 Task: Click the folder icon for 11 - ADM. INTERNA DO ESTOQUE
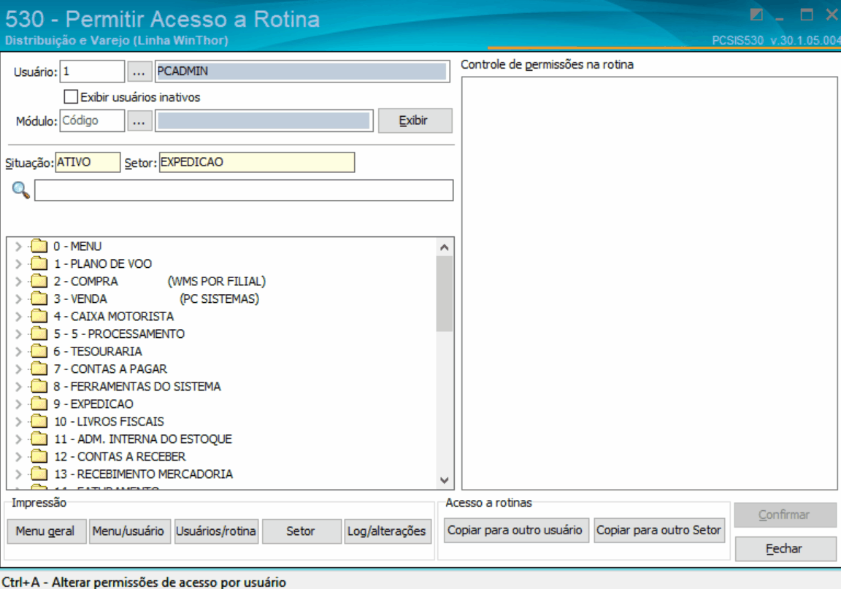[39, 439]
